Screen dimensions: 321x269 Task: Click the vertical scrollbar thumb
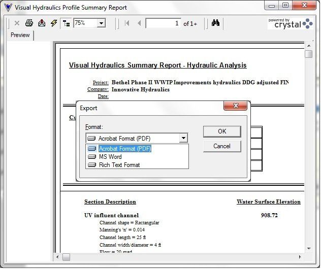(308, 54)
